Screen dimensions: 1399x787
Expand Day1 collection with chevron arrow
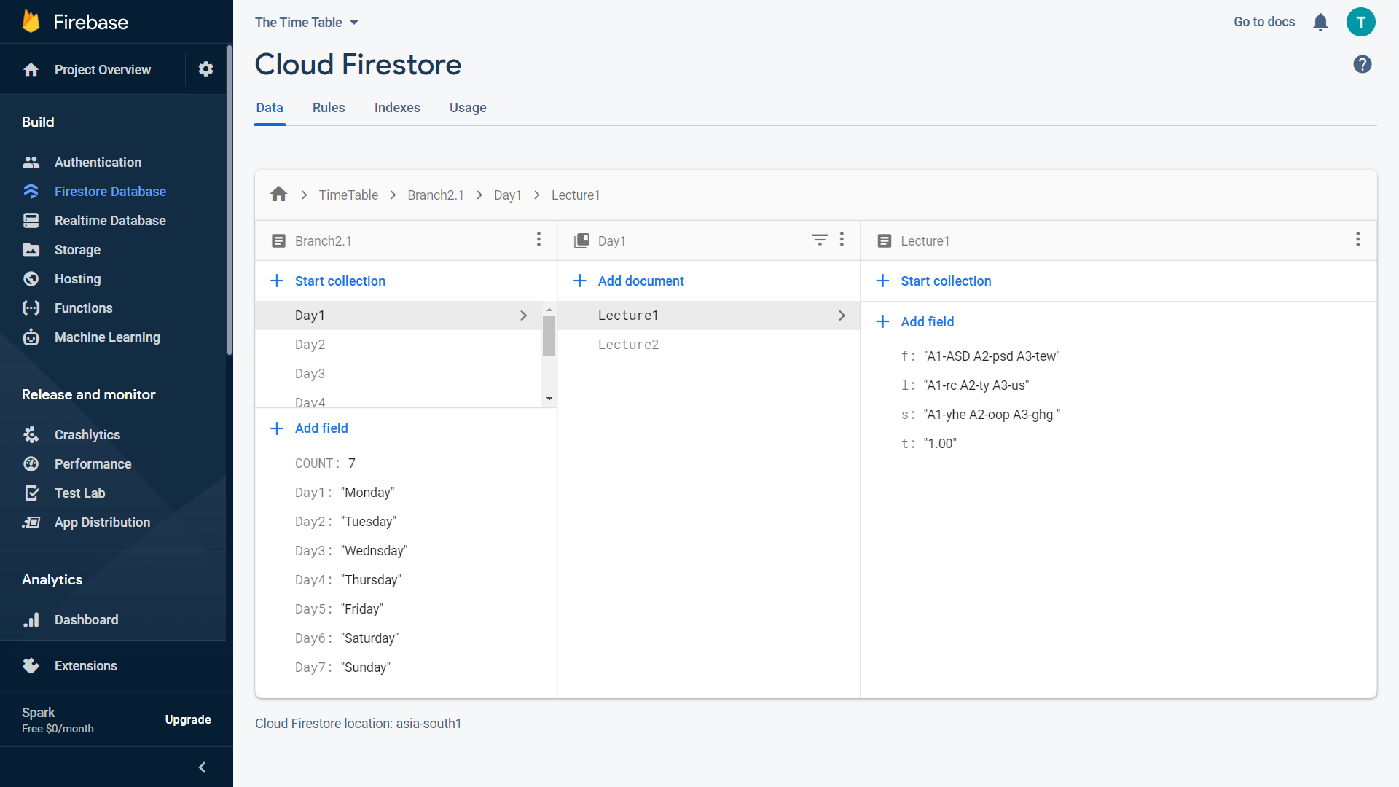tap(523, 316)
